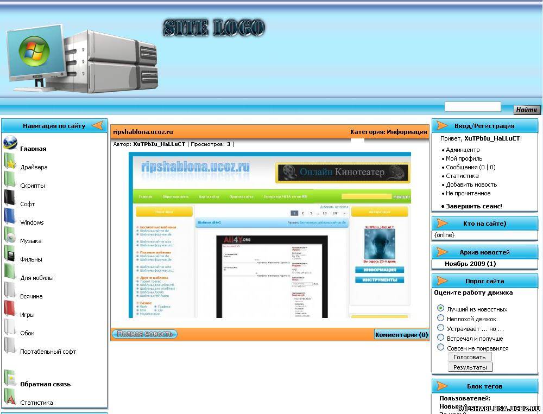543x414 pixels.
Task: Go to the Музыка section
Action: [x=31, y=241]
